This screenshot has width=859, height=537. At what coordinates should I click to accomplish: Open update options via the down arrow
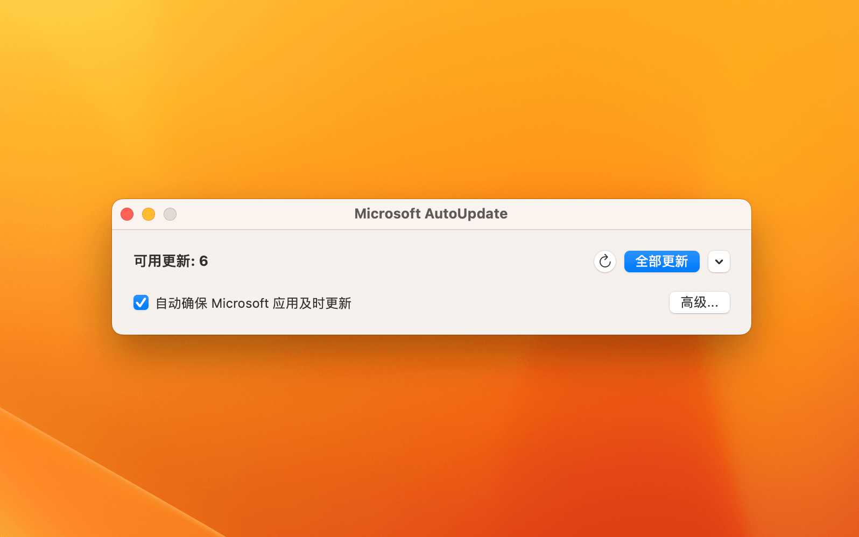coord(719,262)
